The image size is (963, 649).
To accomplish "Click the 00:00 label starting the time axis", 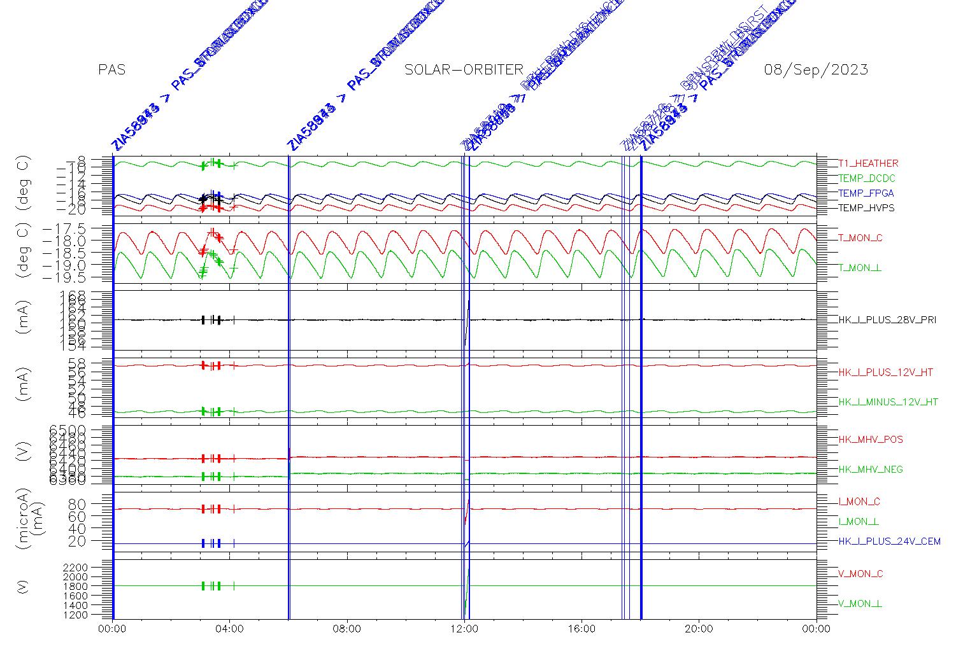I will pos(112,629).
